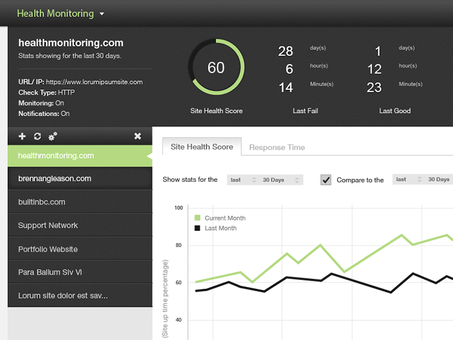Toggle Monitoring setting for healthmonitoring.com

(x=61, y=103)
